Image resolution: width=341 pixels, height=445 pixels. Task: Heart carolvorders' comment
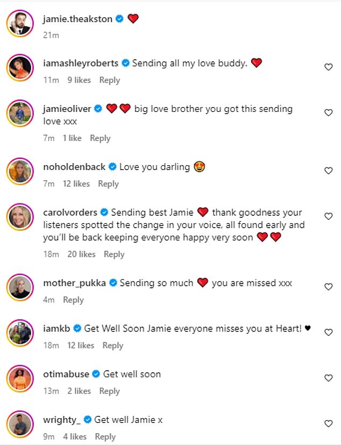click(328, 216)
